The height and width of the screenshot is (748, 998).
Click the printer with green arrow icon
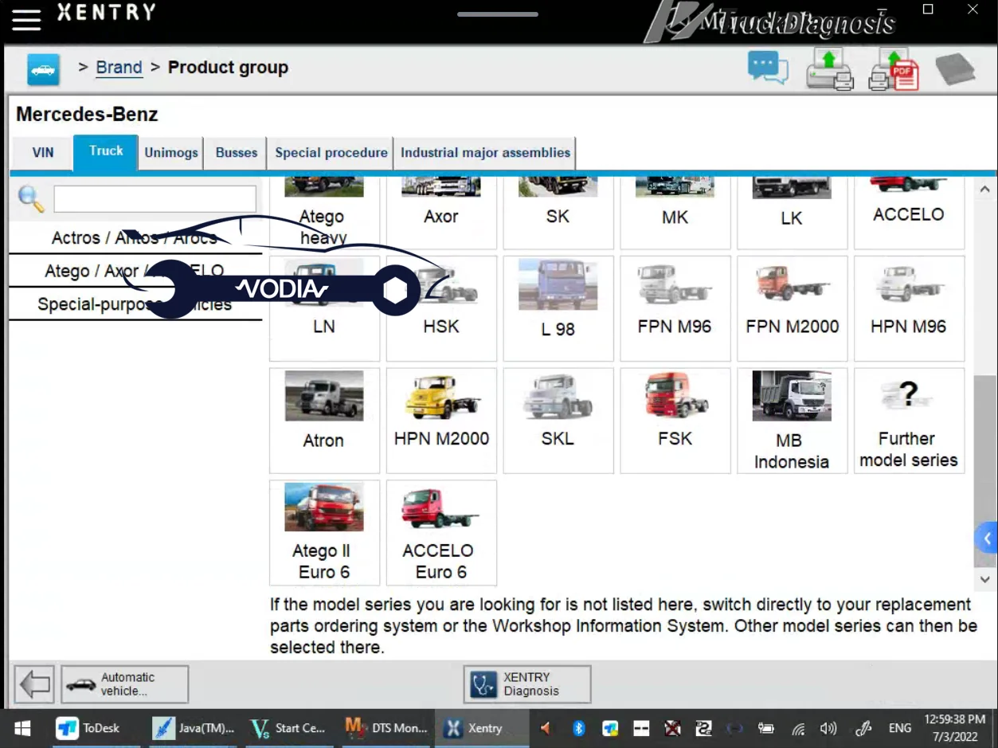coord(829,69)
